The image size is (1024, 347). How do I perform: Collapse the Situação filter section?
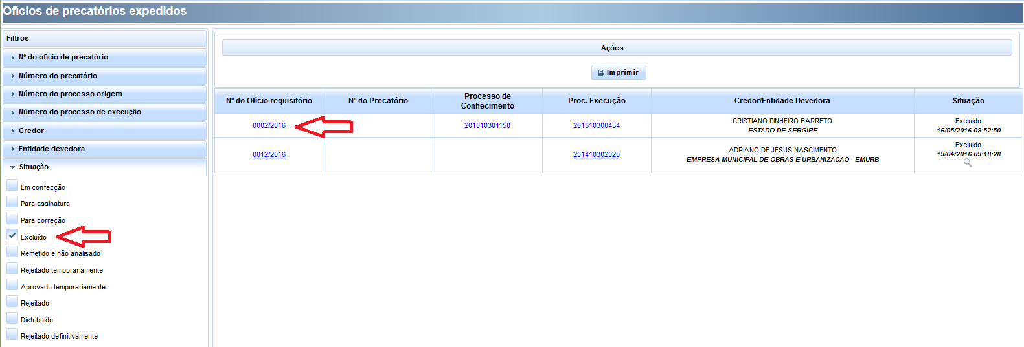point(34,167)
